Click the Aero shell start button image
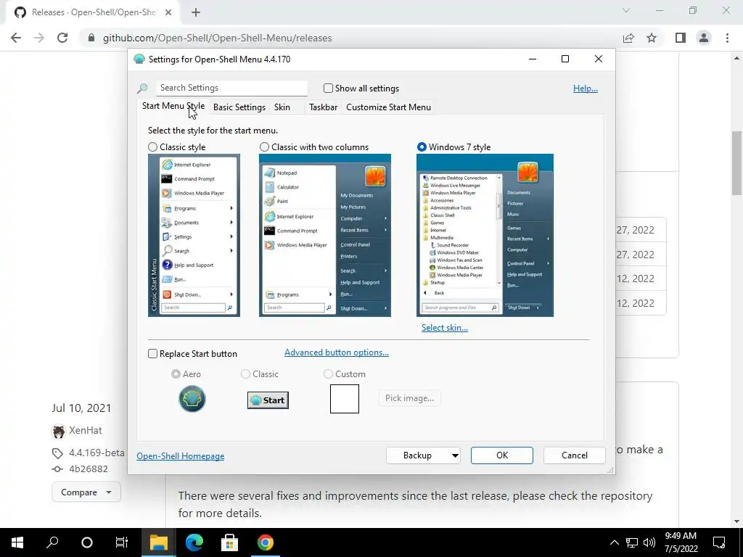Screen dimensions: 743x557 (192, 399)
